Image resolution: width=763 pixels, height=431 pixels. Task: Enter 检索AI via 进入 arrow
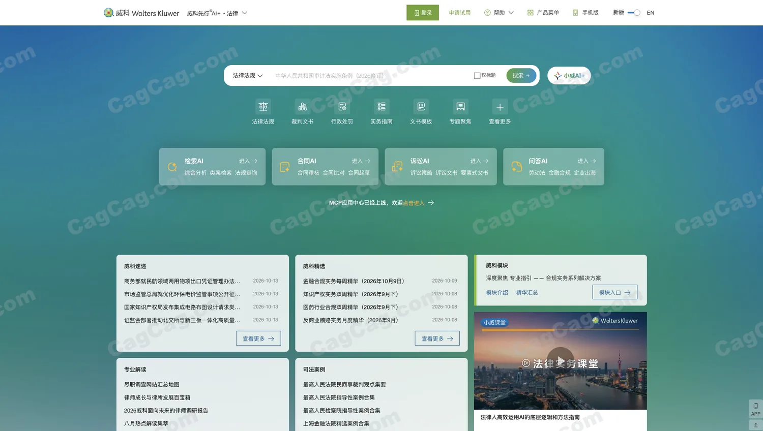(248, 161)
